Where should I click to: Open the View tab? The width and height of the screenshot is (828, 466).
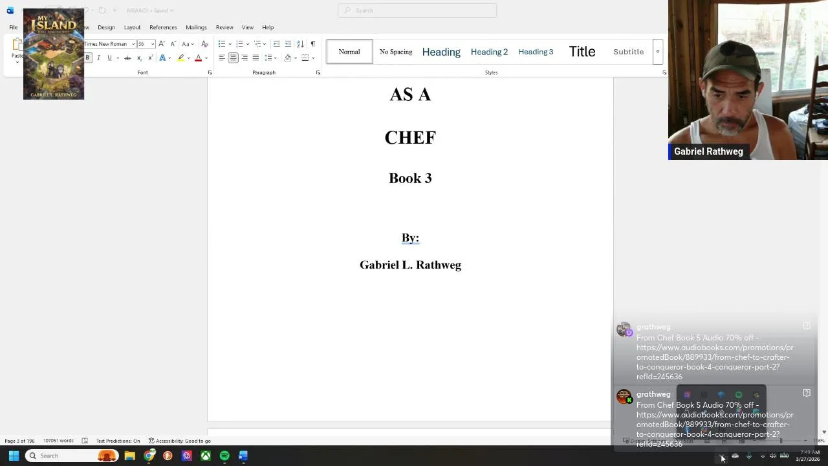click(248, 27)
